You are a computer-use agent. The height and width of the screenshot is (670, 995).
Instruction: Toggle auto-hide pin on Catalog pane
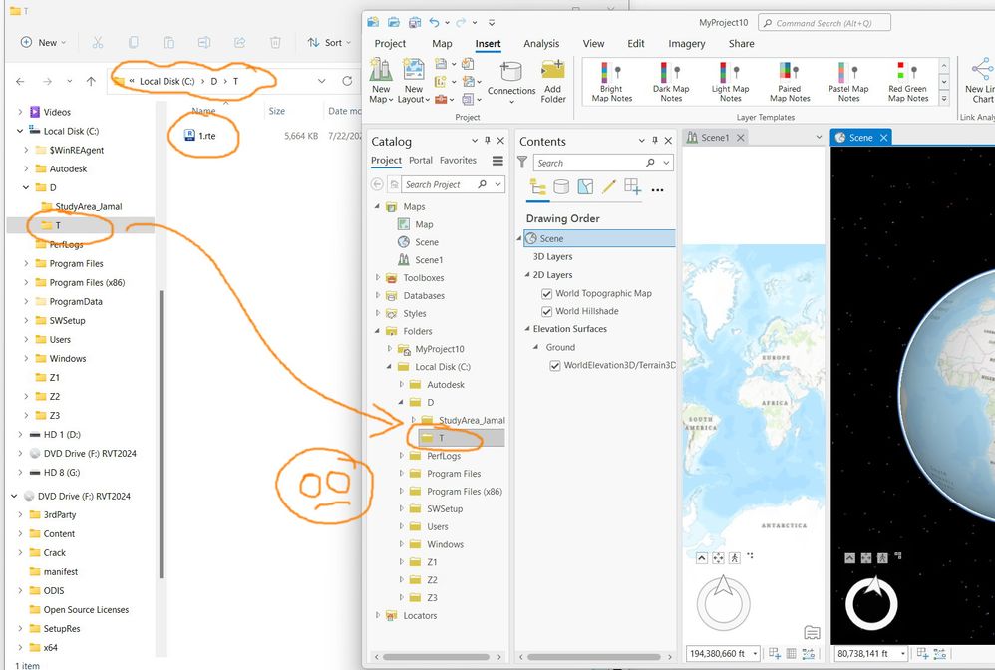(488, 141)
